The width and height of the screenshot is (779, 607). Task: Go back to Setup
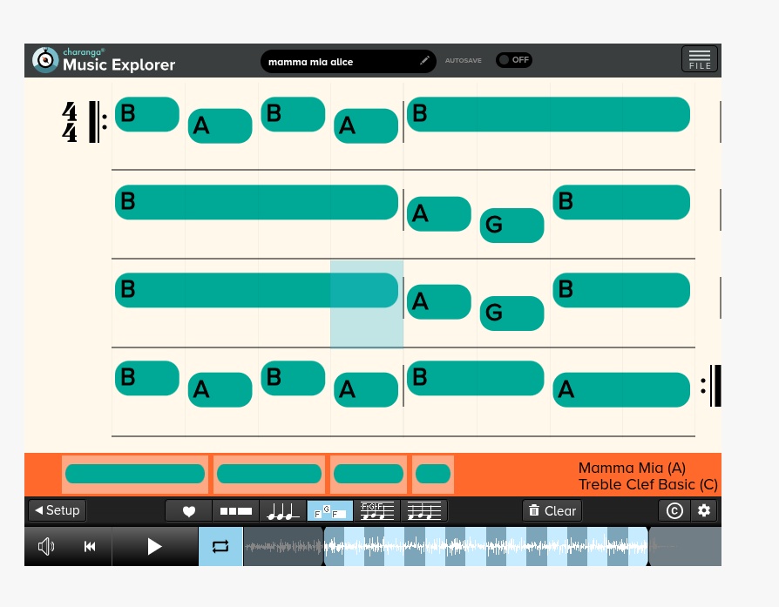click(x=57, y=511)
